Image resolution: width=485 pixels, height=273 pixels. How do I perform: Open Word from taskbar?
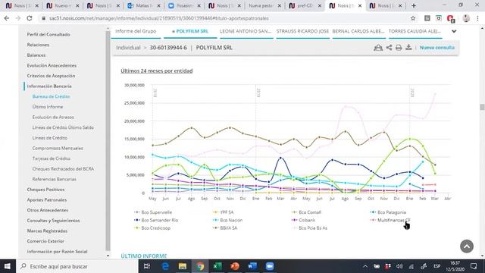click(x=252, y=266)
